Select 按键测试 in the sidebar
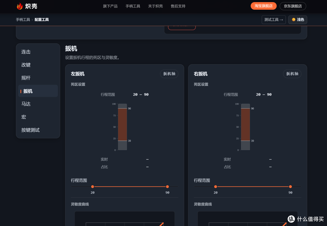 [38, 130]
